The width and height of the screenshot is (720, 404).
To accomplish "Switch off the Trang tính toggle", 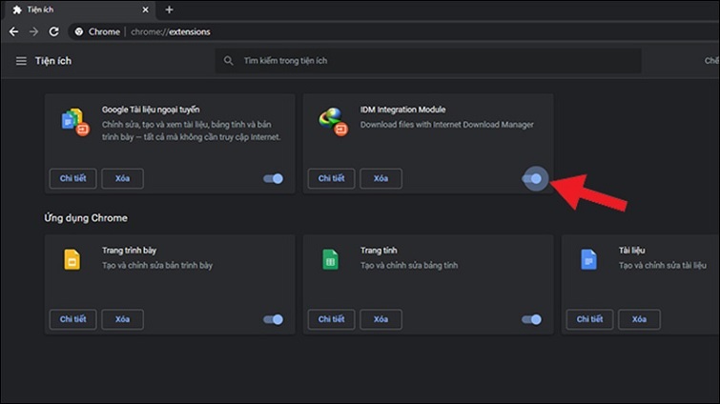I will click(x=532, y=320).
